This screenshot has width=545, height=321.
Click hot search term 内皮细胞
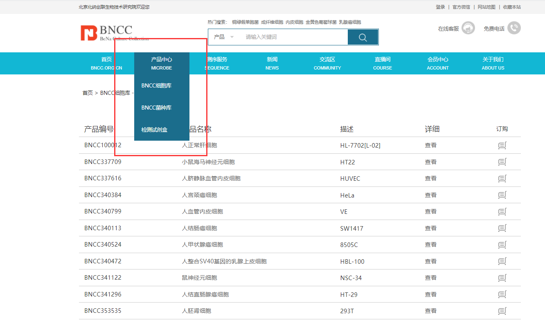coord(295,22)
